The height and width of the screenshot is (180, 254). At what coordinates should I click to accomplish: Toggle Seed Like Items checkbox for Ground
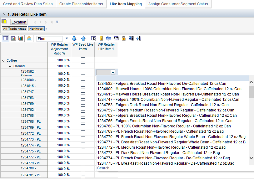coord(83,65)
